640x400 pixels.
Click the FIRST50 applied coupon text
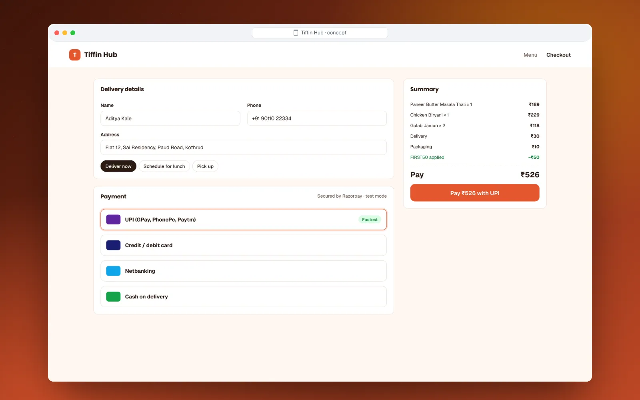click(x=427, y=157)
